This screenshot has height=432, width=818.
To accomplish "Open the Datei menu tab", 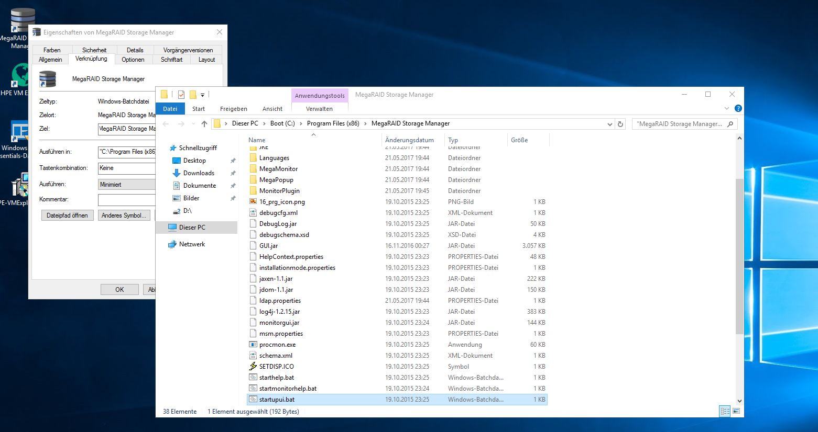I will [x=170, y=109].
